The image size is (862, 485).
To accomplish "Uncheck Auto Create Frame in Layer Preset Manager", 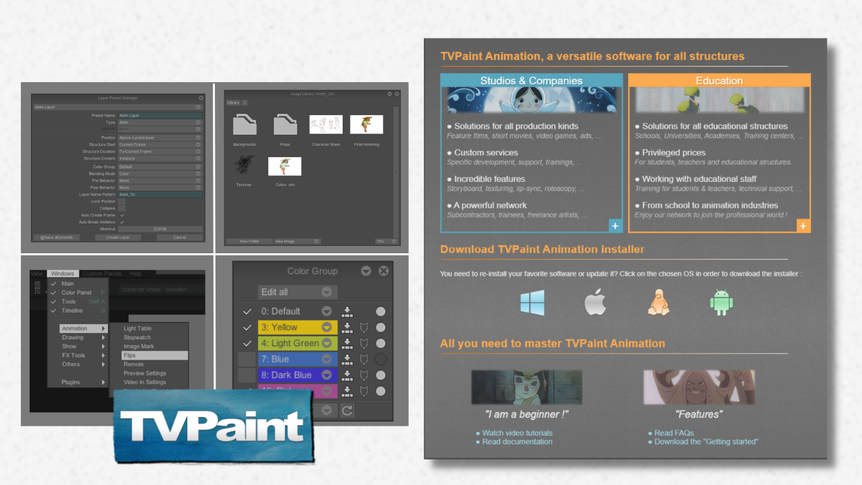I will (x=122, y=216).
